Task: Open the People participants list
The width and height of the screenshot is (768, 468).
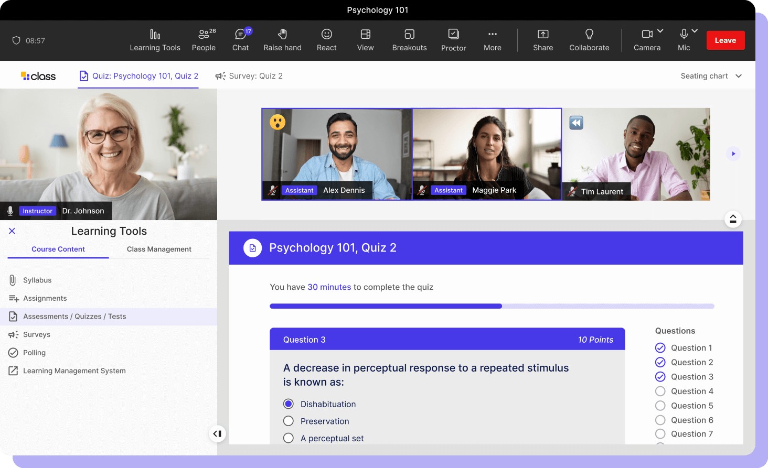Action: (204, 40)
